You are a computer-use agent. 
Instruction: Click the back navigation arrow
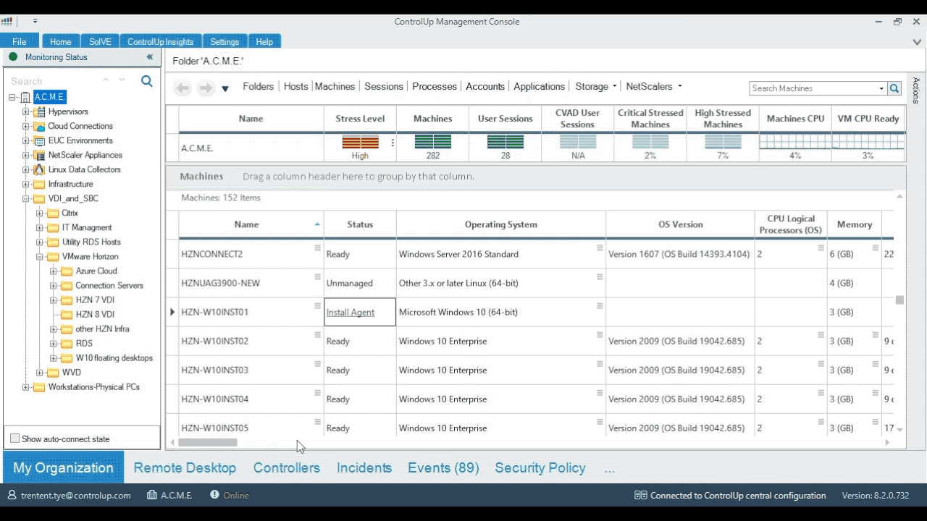tap(183, 88)
